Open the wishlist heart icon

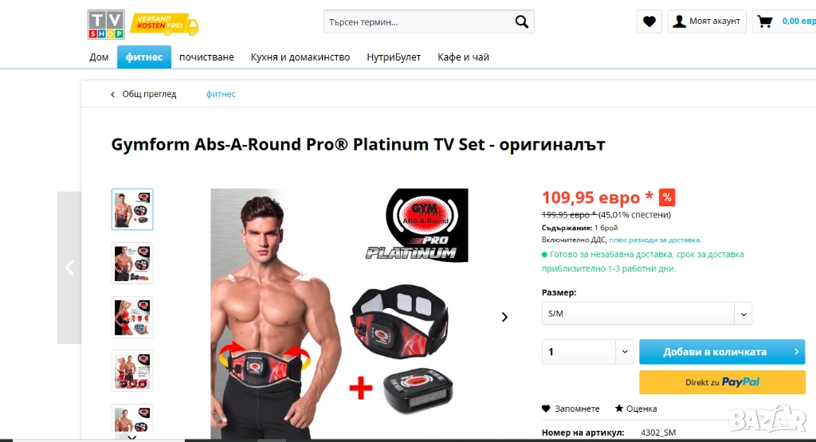649,22
